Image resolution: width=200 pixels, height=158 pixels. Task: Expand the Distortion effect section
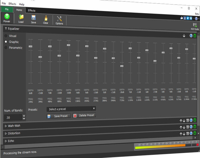pyautogui.click(x=6, y=134)
